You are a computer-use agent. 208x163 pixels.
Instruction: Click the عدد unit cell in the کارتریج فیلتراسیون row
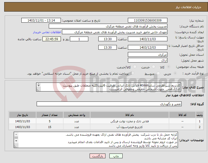(x=77, y=127)
